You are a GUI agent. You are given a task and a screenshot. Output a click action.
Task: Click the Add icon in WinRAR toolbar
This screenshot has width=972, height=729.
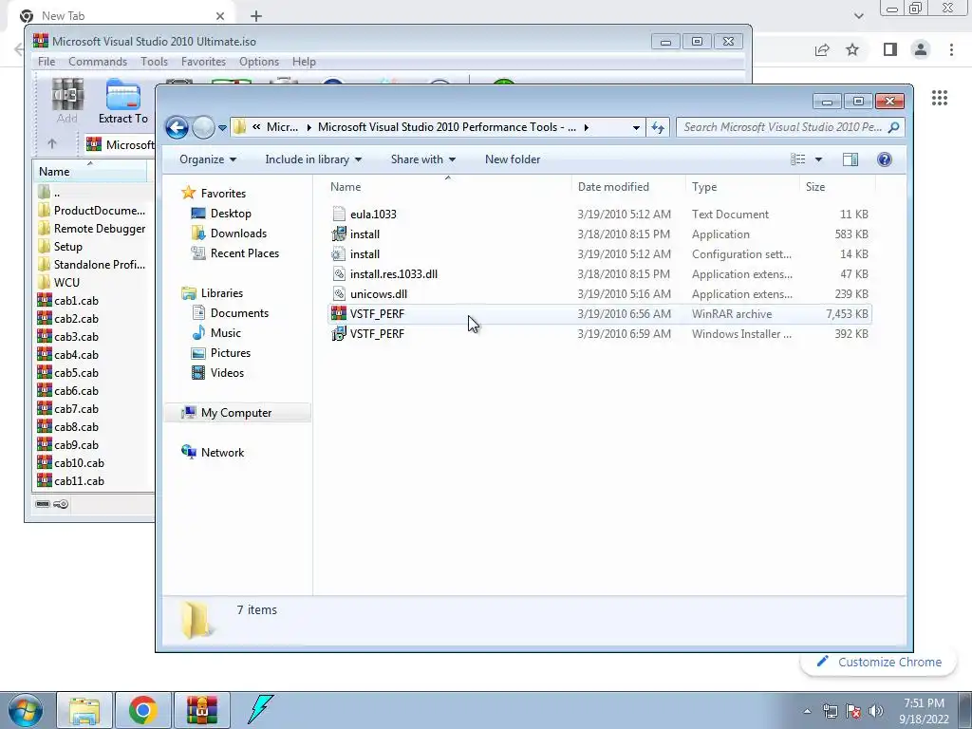[67, 101]
